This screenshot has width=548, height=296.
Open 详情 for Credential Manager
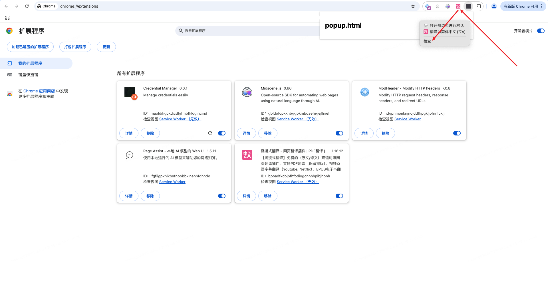[129, 133]
